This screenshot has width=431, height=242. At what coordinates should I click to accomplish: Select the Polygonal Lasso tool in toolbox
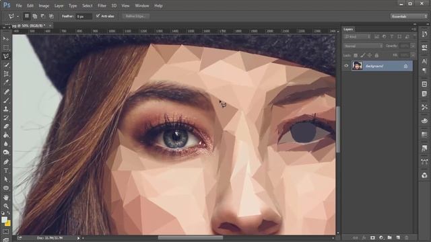click(x=6, y=56)
